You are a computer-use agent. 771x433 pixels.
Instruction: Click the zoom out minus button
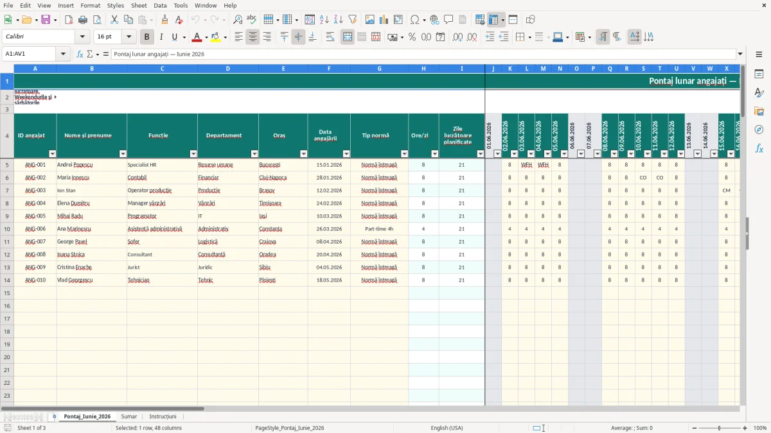coord(694,428)
